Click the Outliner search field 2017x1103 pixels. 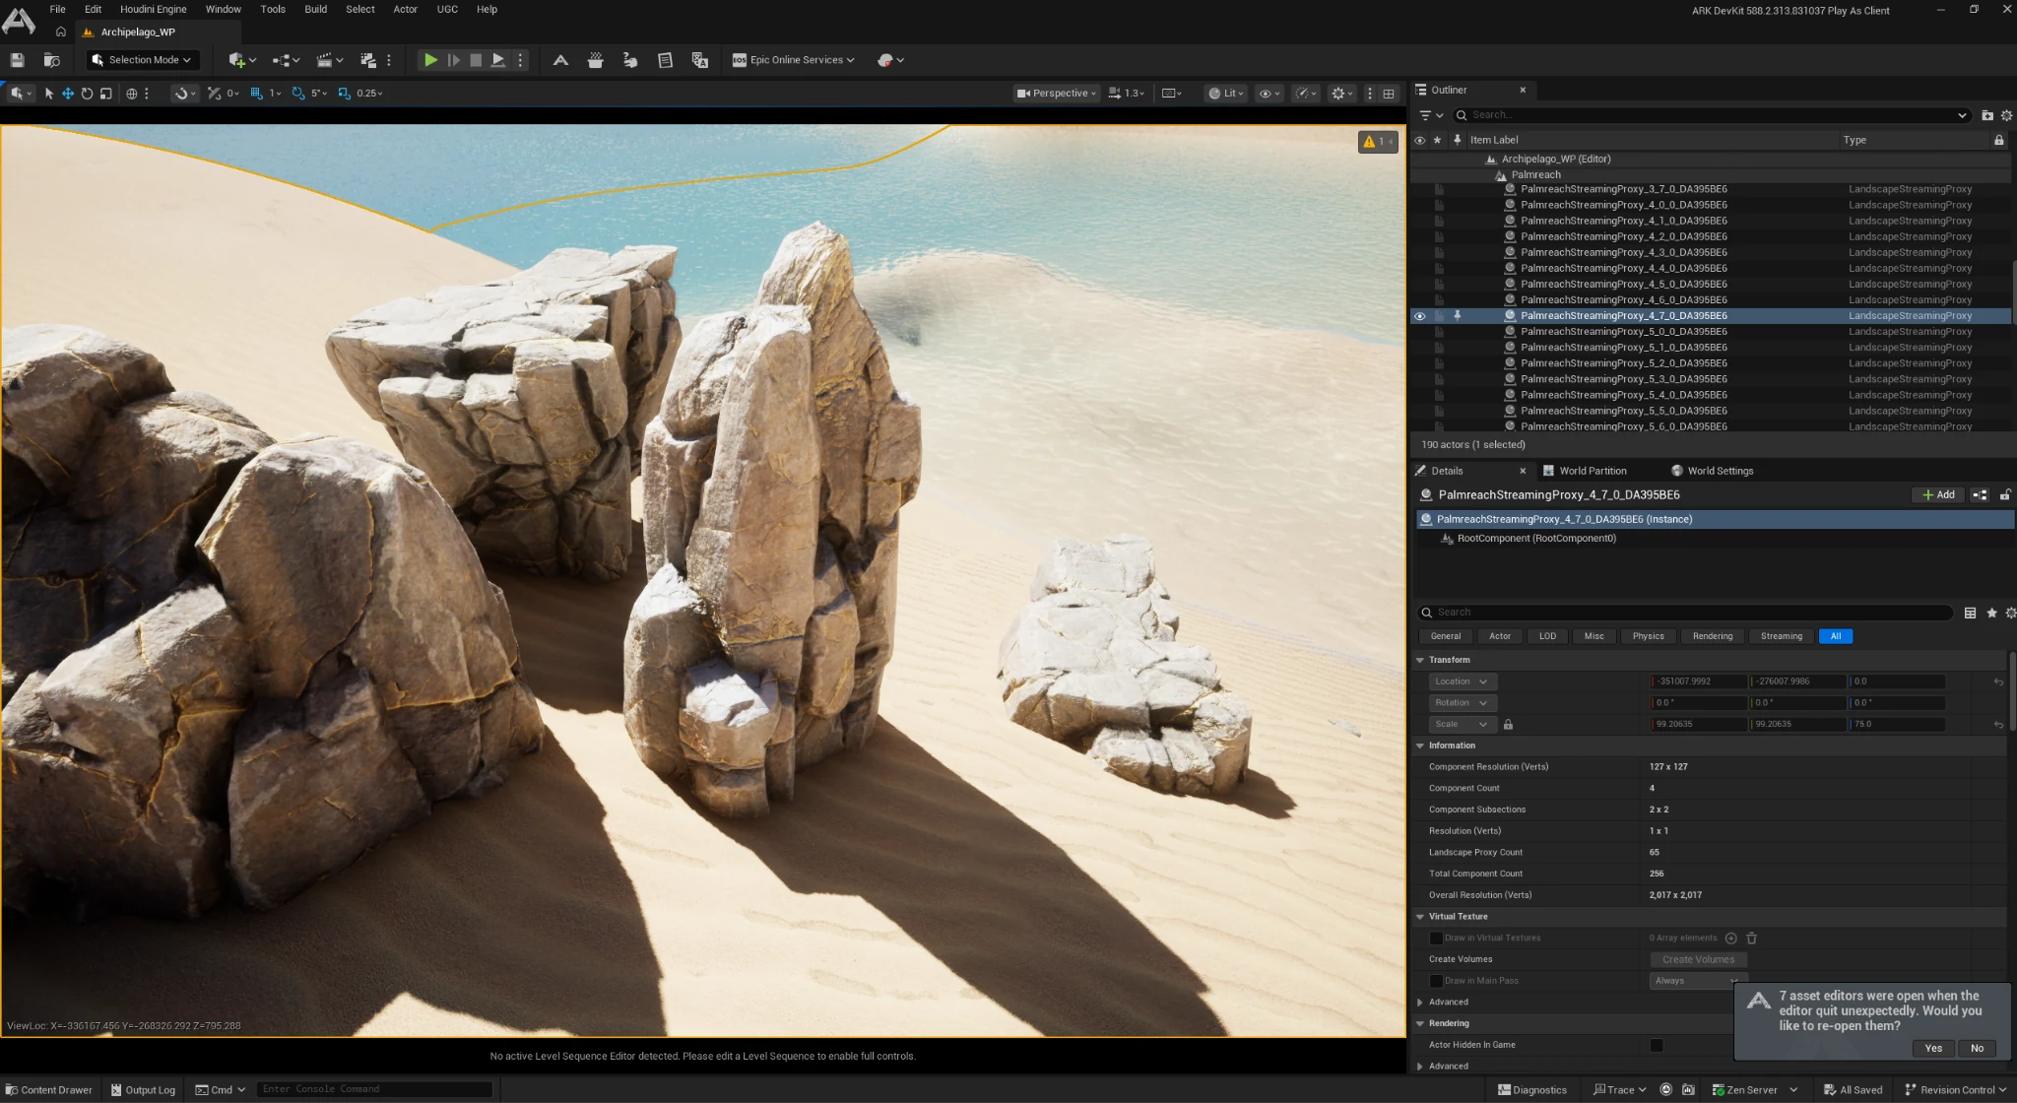pos(1712,115)
